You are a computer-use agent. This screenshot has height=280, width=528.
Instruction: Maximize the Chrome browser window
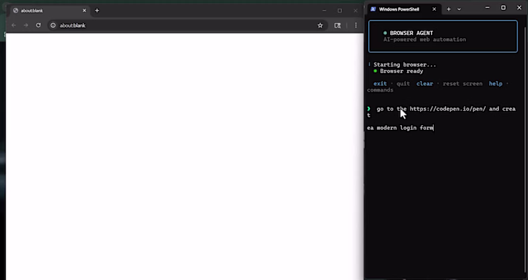[x=340, y=11]
